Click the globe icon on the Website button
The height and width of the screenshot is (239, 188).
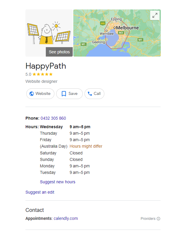[32, 94]
